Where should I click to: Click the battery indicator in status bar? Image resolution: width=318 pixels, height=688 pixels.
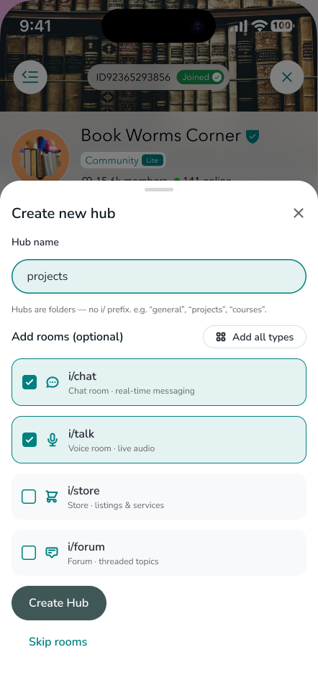282,27
